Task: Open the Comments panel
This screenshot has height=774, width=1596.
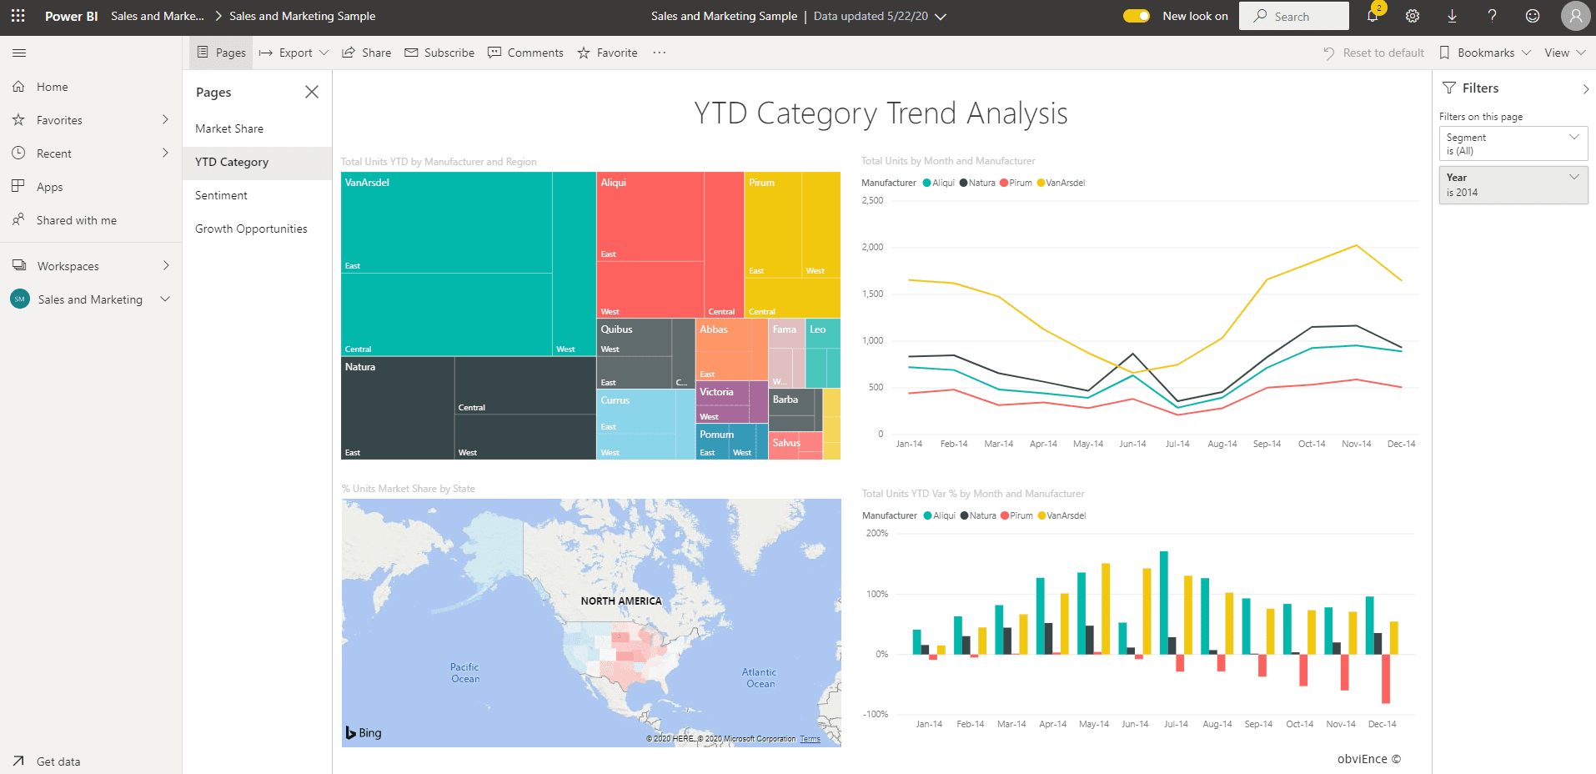Action: click(x=524, y=52)
